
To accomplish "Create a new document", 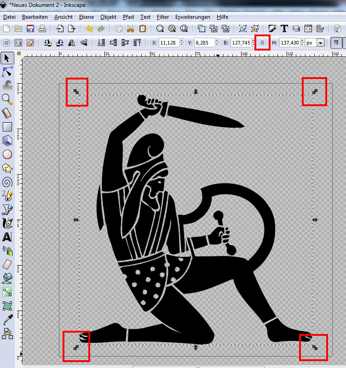I will (6, 28).
